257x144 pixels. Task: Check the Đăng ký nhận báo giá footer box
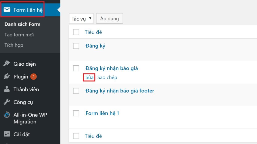coord(76,91)
